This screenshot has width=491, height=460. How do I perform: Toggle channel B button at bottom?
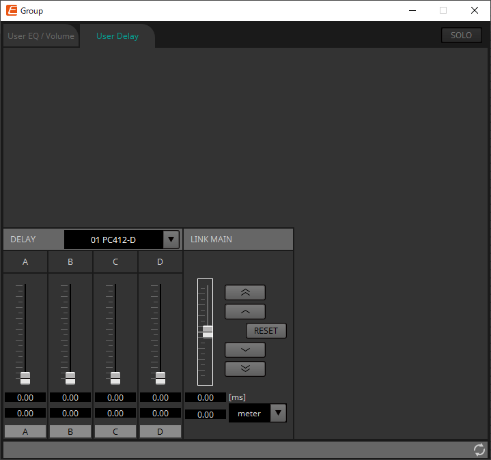coord(70,431)
